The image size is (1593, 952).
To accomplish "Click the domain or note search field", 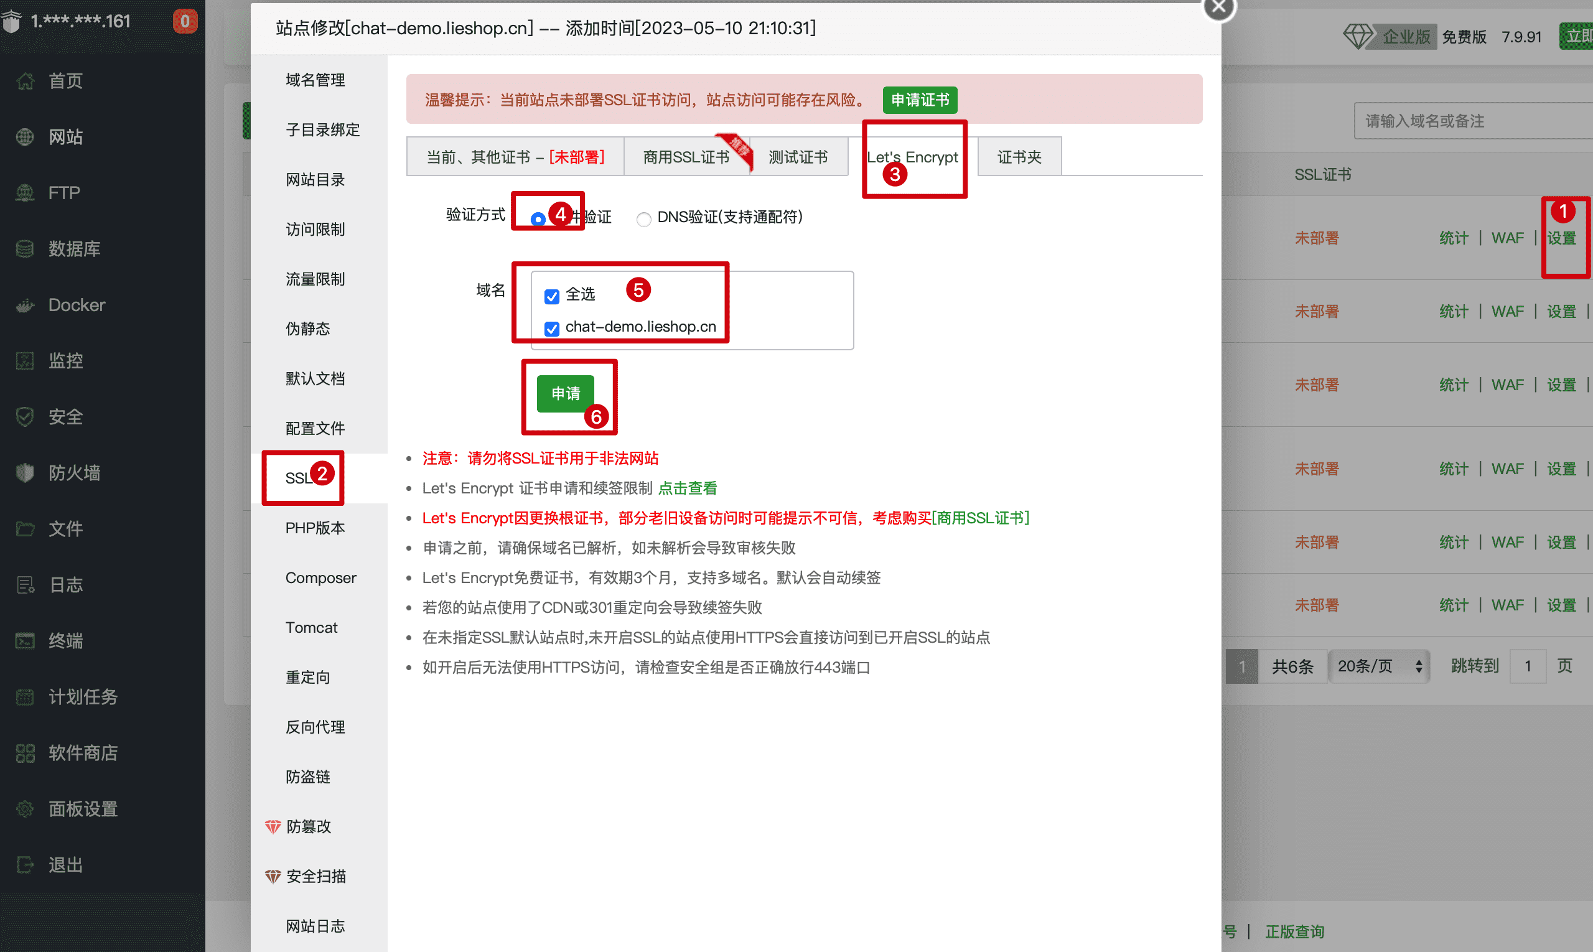I will click(1473, 121).
